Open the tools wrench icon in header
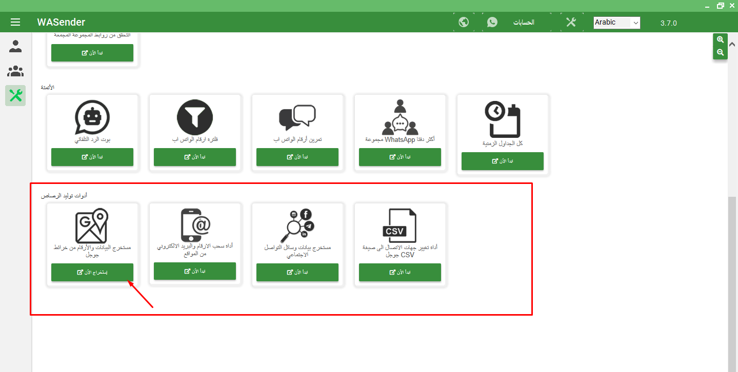Viewport: 738px width, 372px height. (x=571, y=22)
